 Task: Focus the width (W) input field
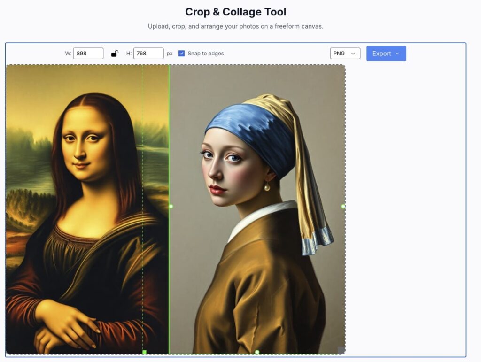[x=88, y=54]
